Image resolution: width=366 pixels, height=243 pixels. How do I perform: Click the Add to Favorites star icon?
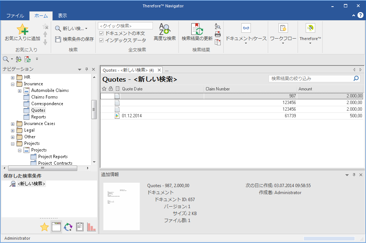tap(22, 29)
